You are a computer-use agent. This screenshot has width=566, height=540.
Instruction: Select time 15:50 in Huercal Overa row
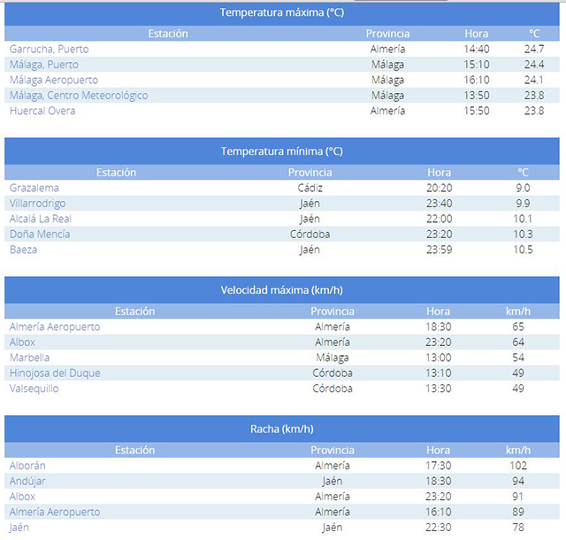(477, 111)
